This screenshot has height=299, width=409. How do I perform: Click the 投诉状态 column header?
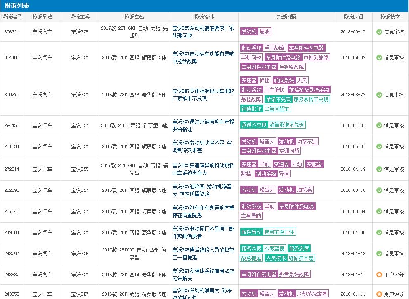coord(390,17)
